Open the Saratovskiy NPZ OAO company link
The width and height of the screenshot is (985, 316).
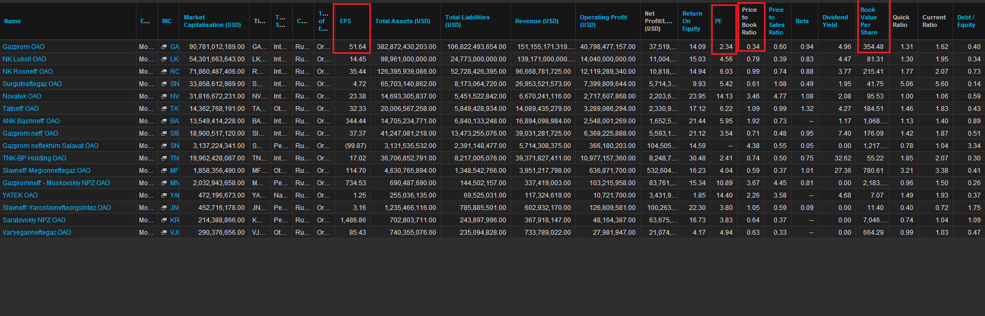click(x=34, y=220)
